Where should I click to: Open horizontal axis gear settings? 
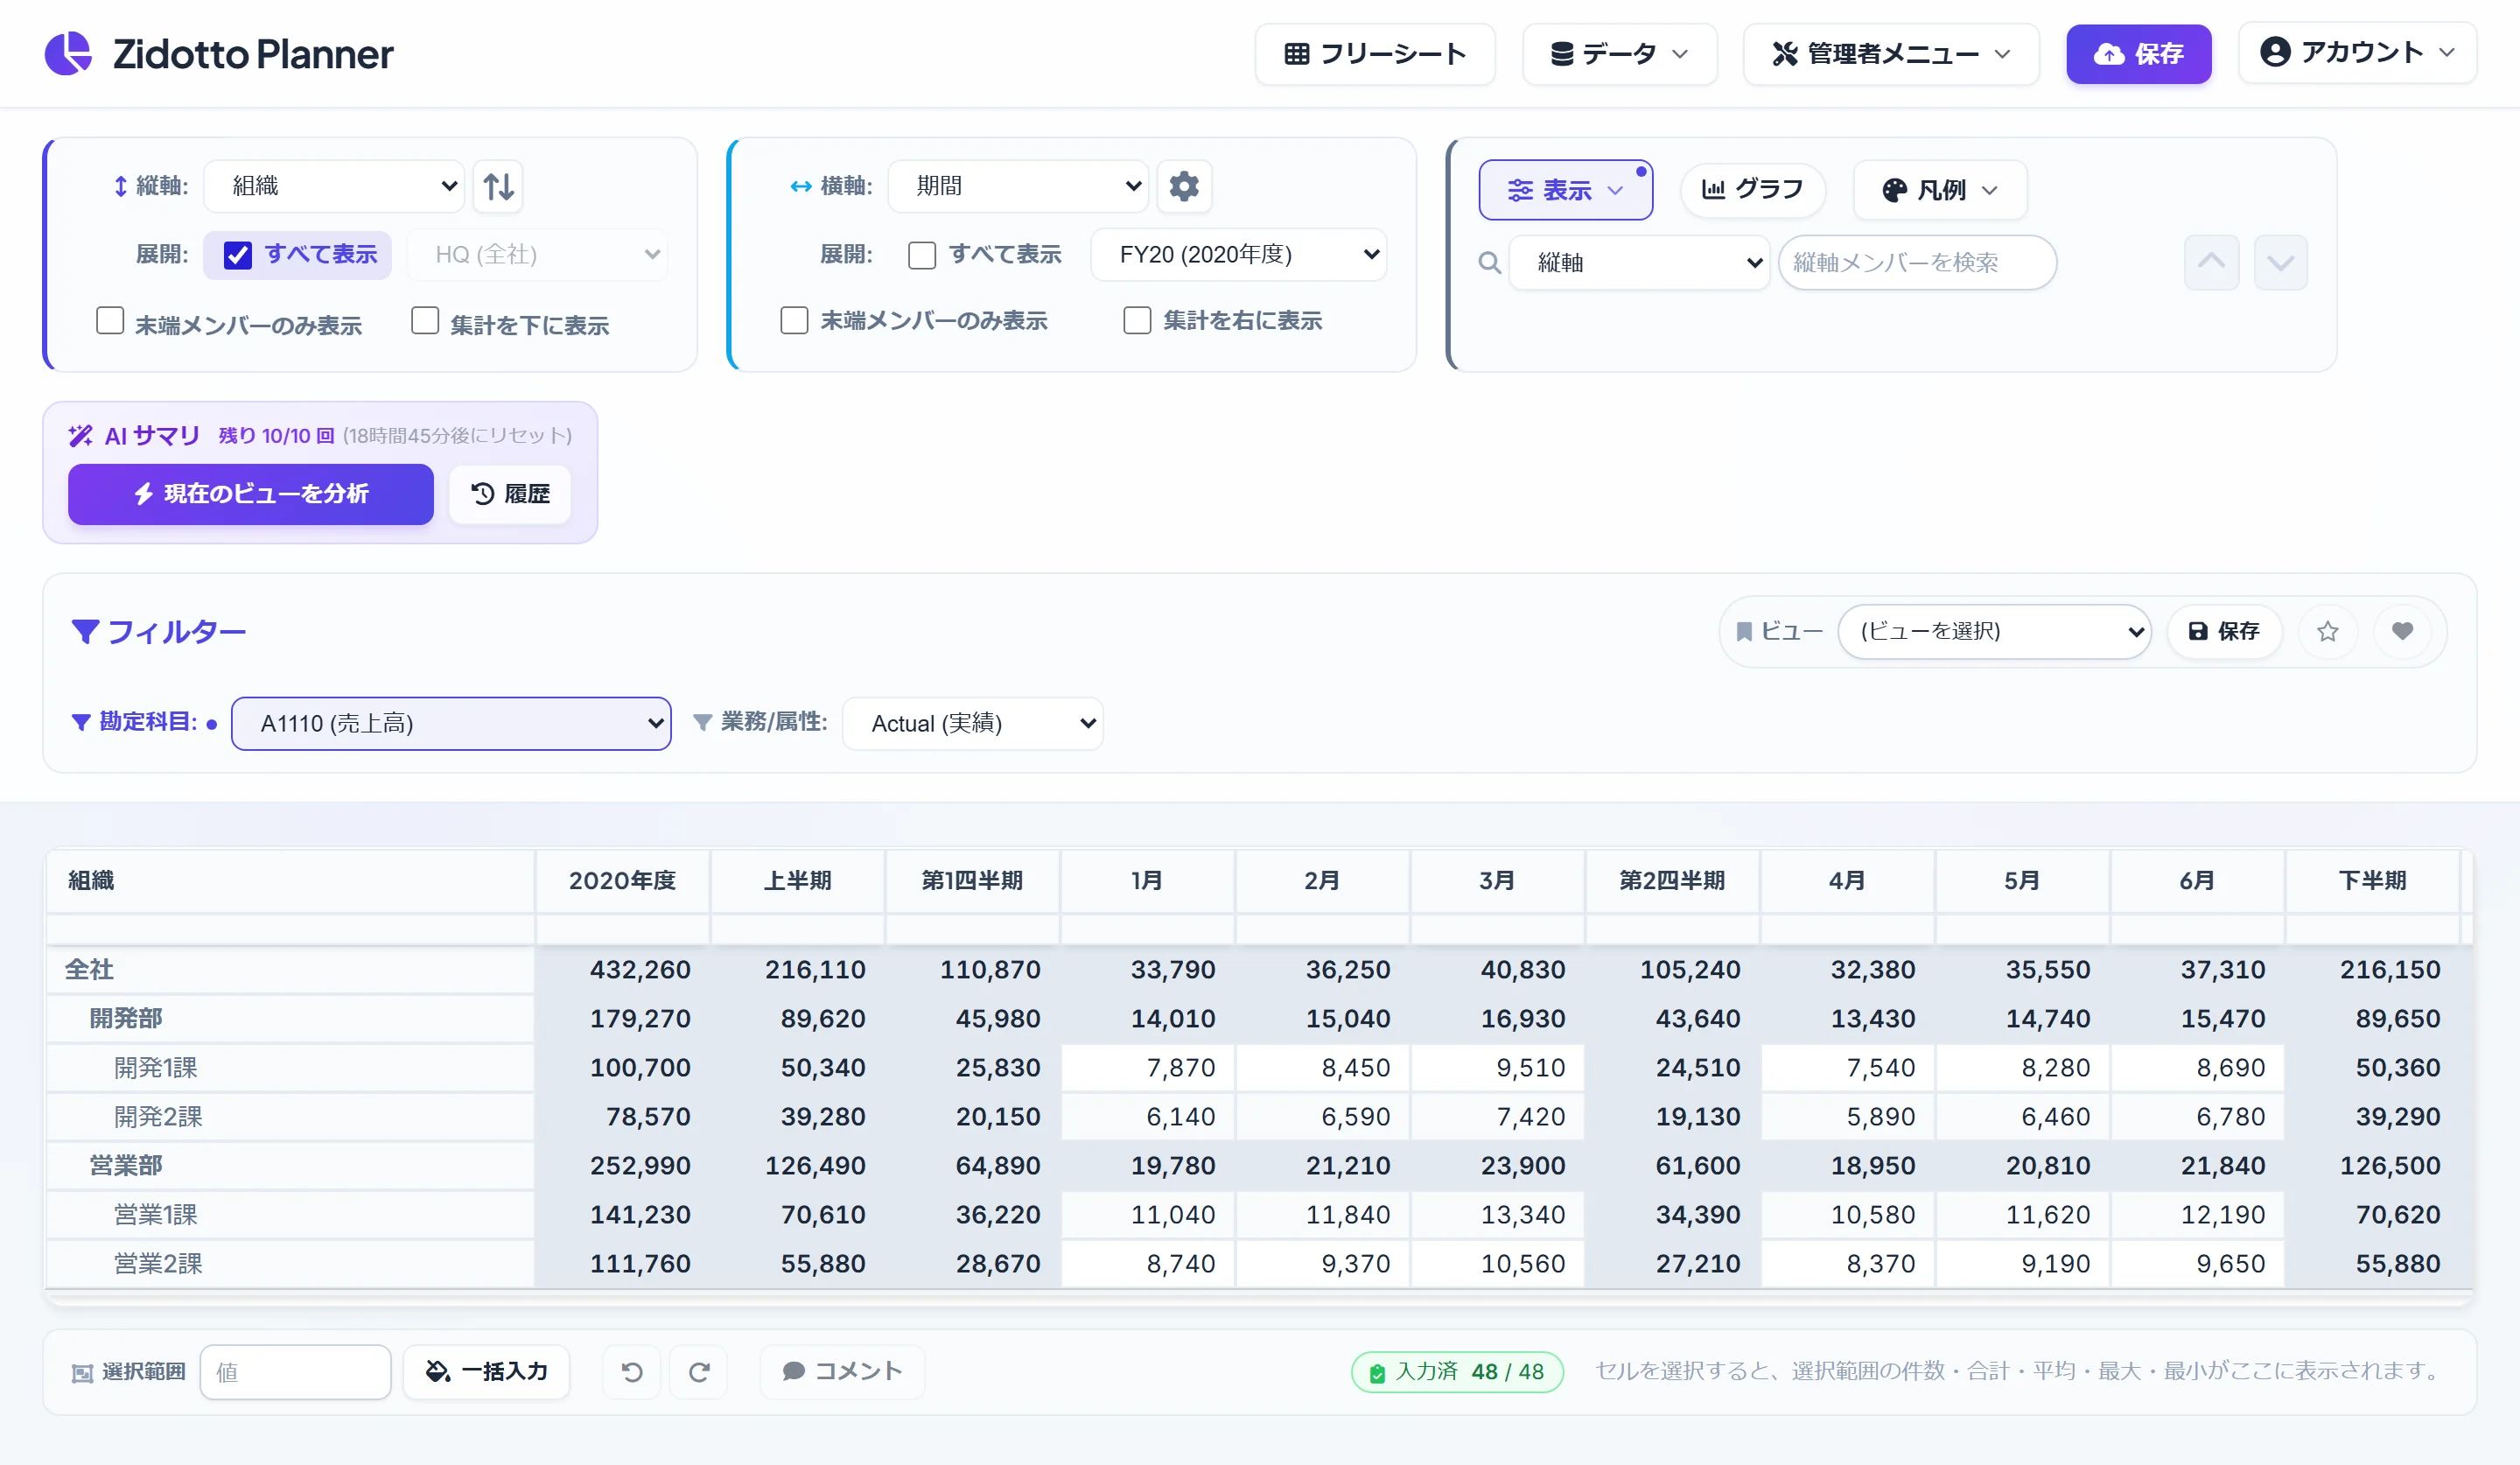(1184, 186)
